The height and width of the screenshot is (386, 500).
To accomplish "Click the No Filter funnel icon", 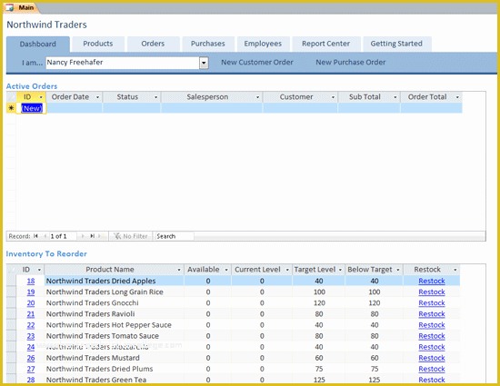I will coord(117,236).
